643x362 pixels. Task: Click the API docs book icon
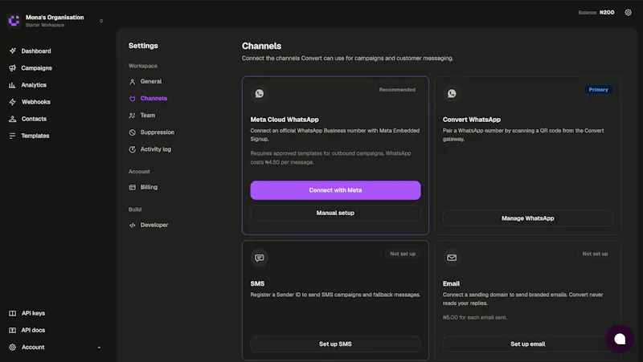(x=13, y=330)
